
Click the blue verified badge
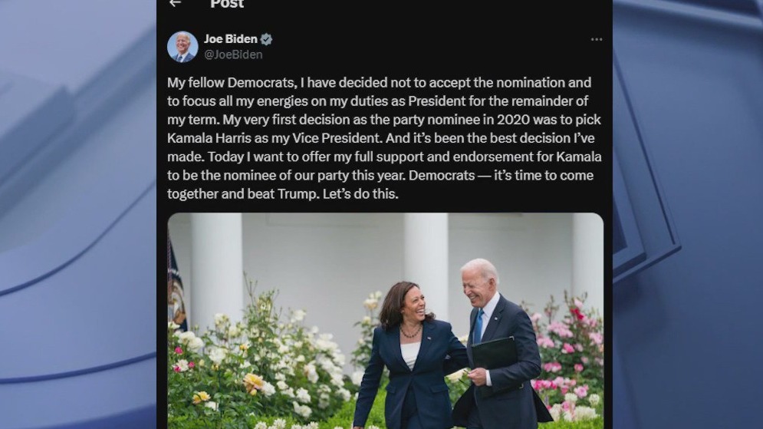click(266, 39)
